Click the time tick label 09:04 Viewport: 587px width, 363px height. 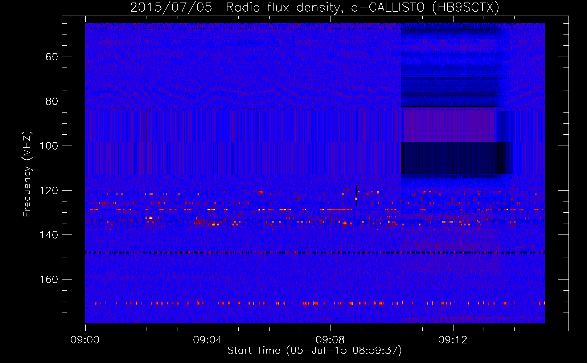(x=208, y=340)
